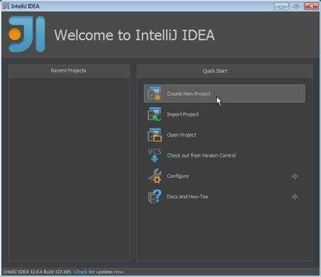Maximize the IntelliJ IDEA window
321x277 pixels.
click(297, 6)
